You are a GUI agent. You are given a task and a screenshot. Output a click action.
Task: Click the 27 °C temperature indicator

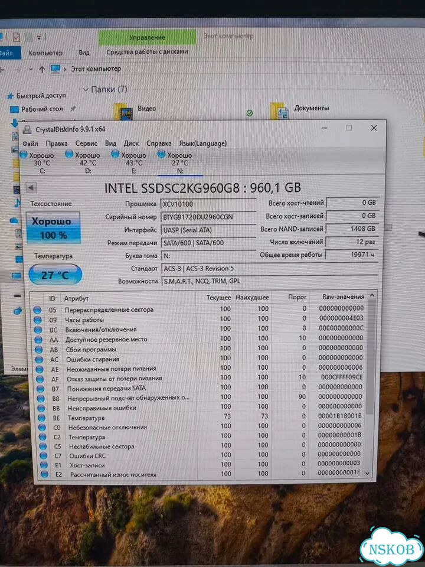(x=55, y=275)
